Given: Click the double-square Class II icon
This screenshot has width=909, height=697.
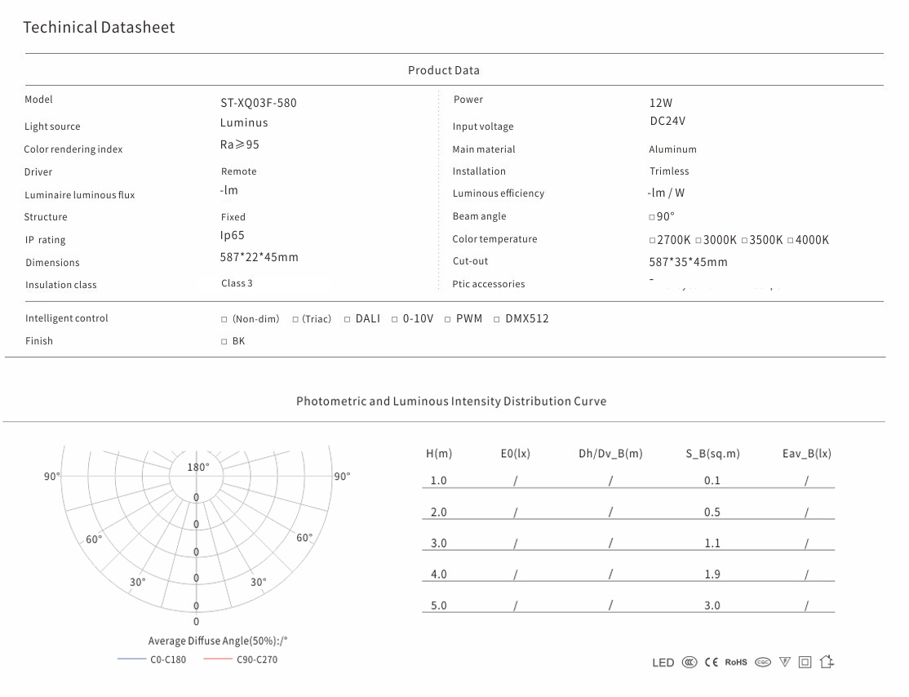Looking at the screenshot, I should tap(805, 662).
